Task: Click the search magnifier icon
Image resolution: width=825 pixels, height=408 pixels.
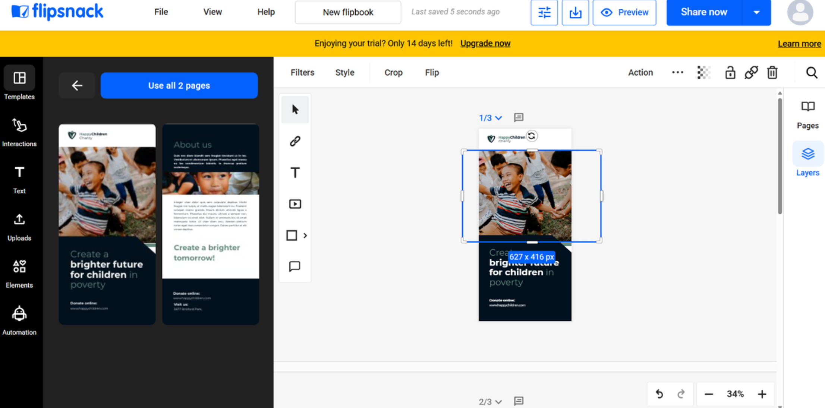Action: coord(812,73)
